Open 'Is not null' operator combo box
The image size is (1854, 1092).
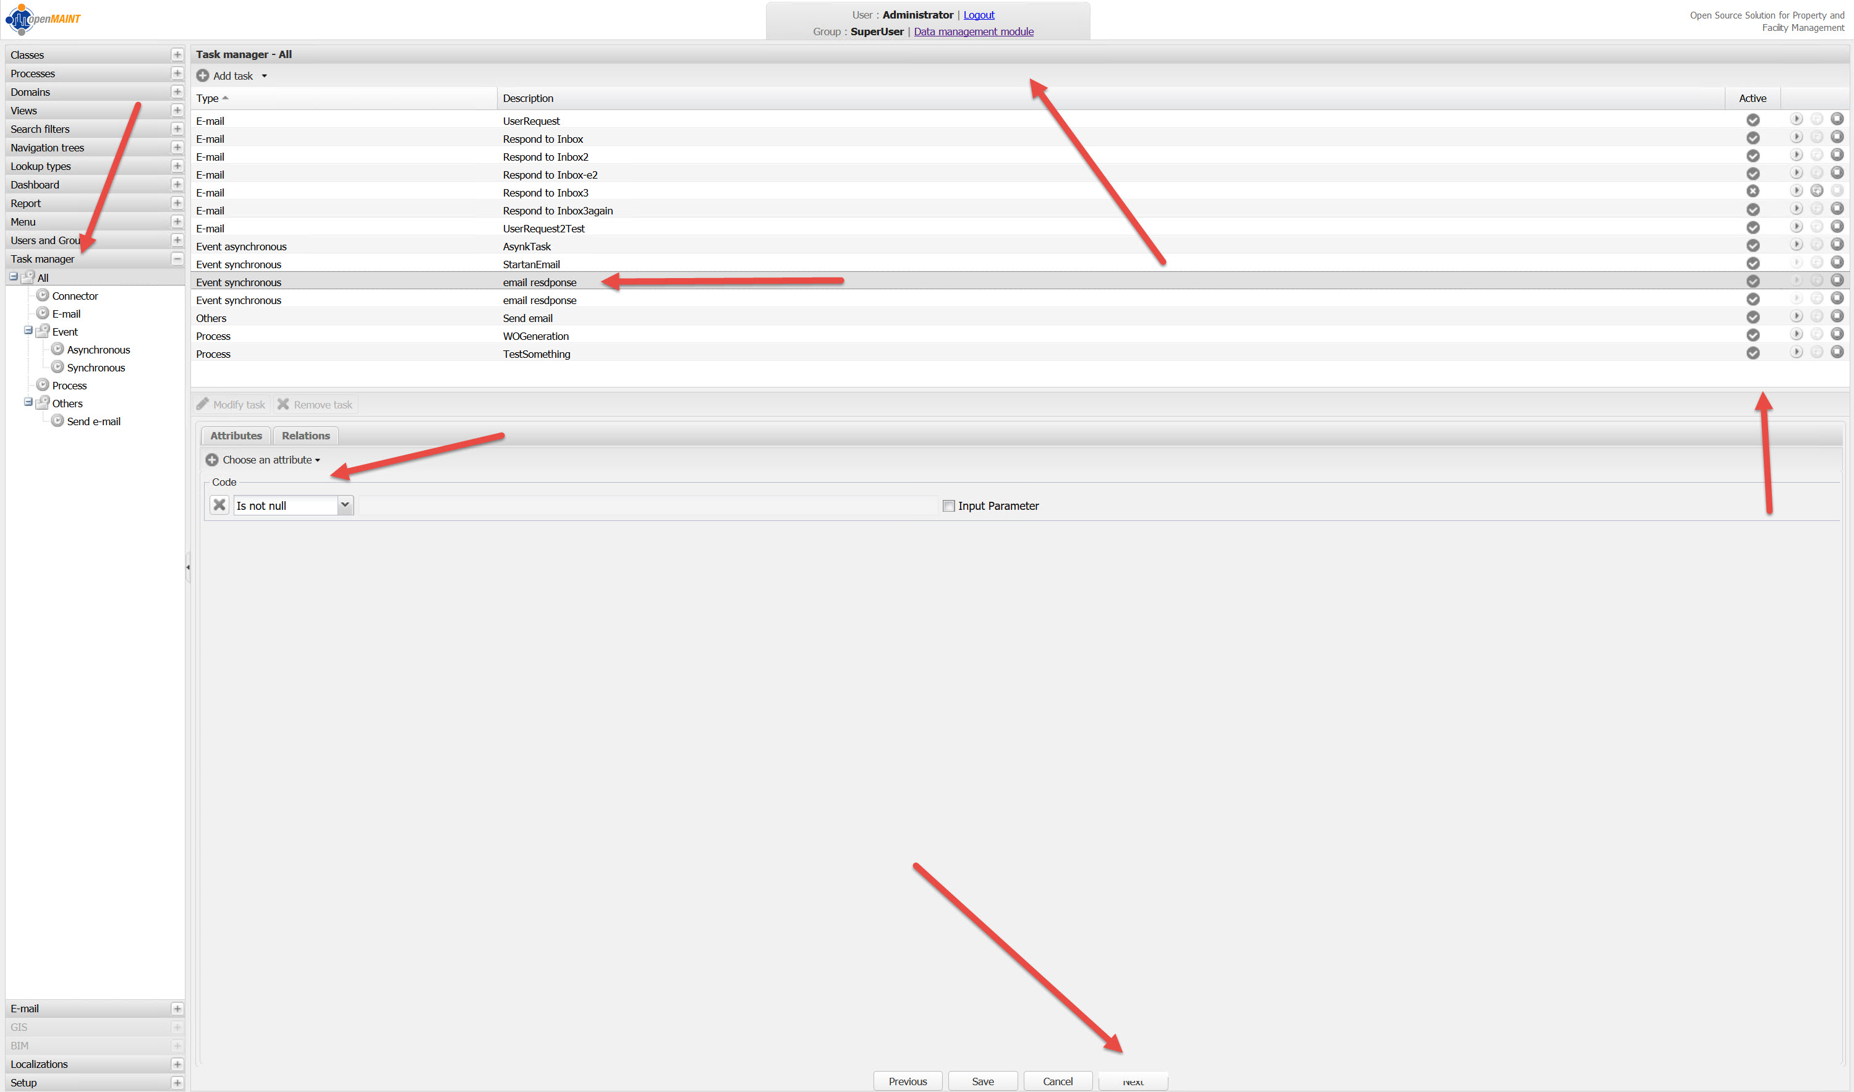344,505
